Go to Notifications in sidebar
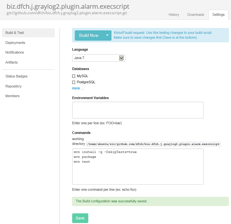This screenshot has height=224, width=231. [14, 52]
